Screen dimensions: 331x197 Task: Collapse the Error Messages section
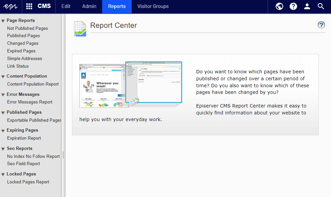(x=3, y=95)
